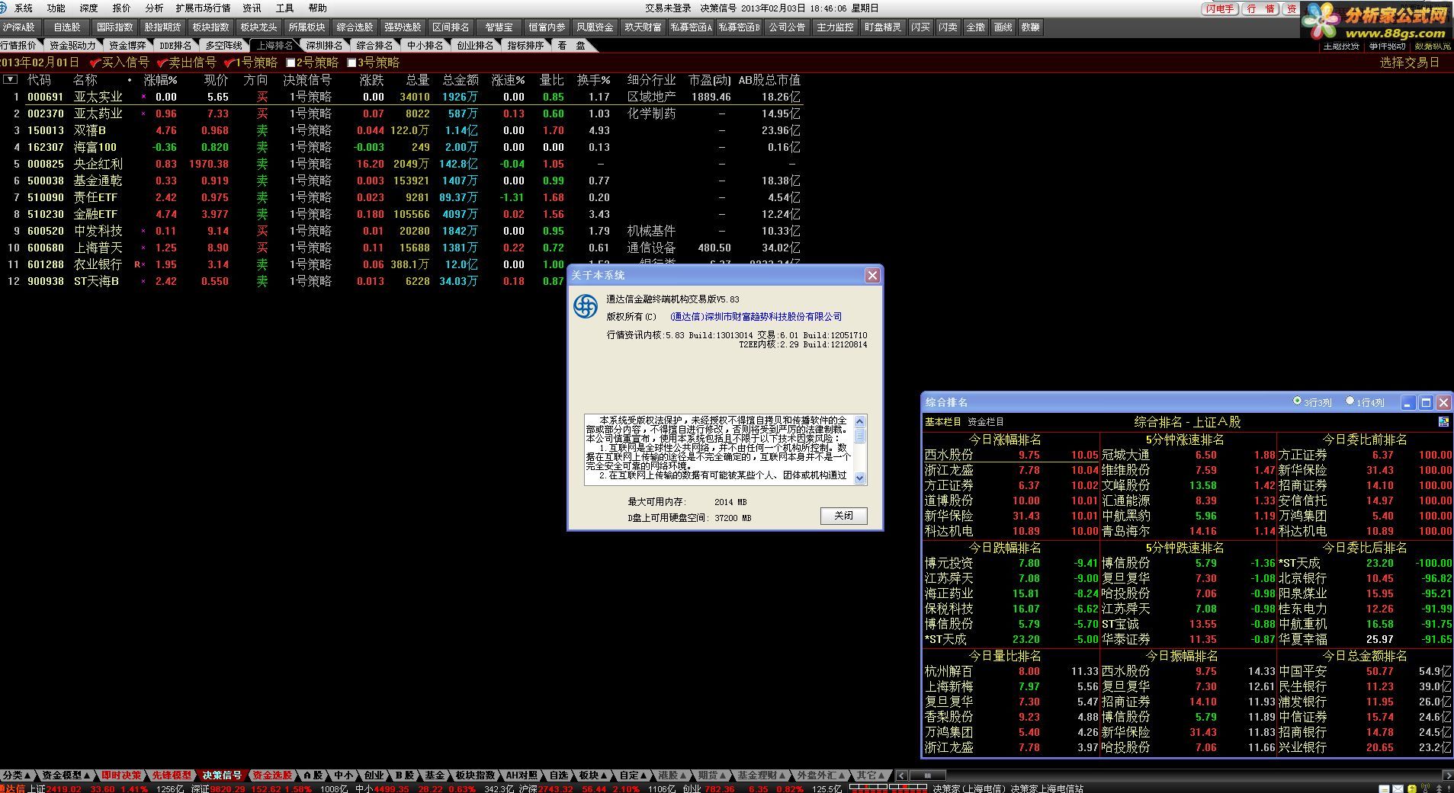Select the 3行3列 radio option
Screen dimensions: 1454x793
pyautogui.click(x=1297, y=401)
